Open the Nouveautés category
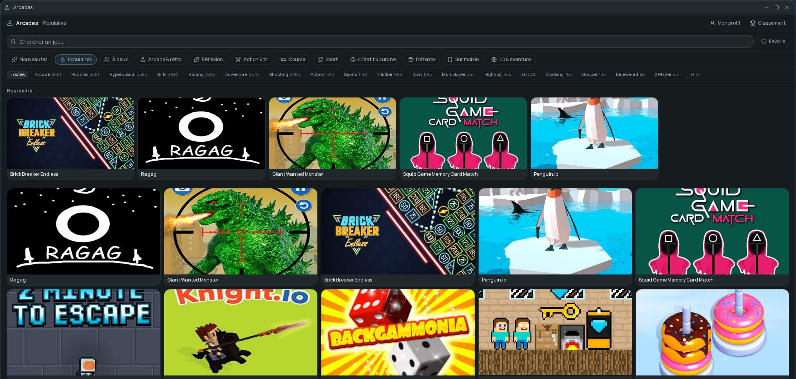Screen dimensions: 796x379 pos(29,60)
